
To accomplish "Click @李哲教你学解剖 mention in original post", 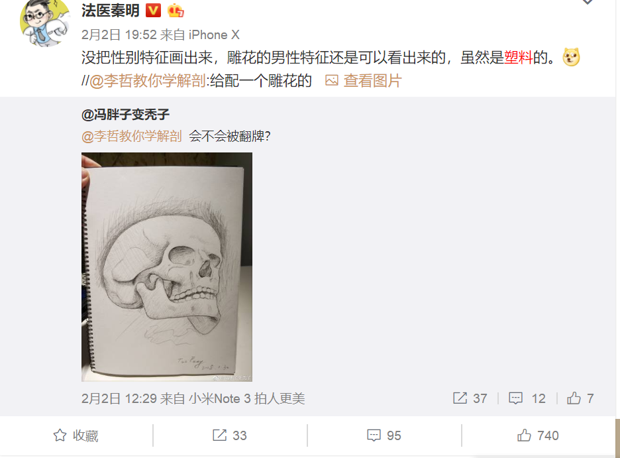I will point(132,136).
